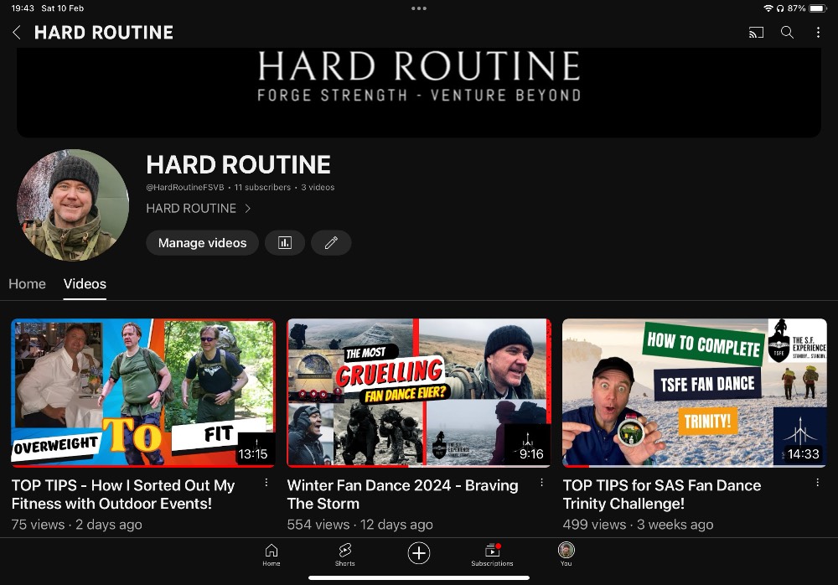Open Subscriptions in bottom navigation
This screenshot has width=838, height=585.
(492, 555)
